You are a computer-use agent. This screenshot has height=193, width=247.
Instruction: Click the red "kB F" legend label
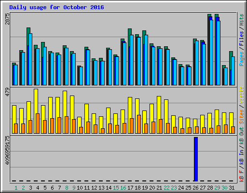pos(242,176)
